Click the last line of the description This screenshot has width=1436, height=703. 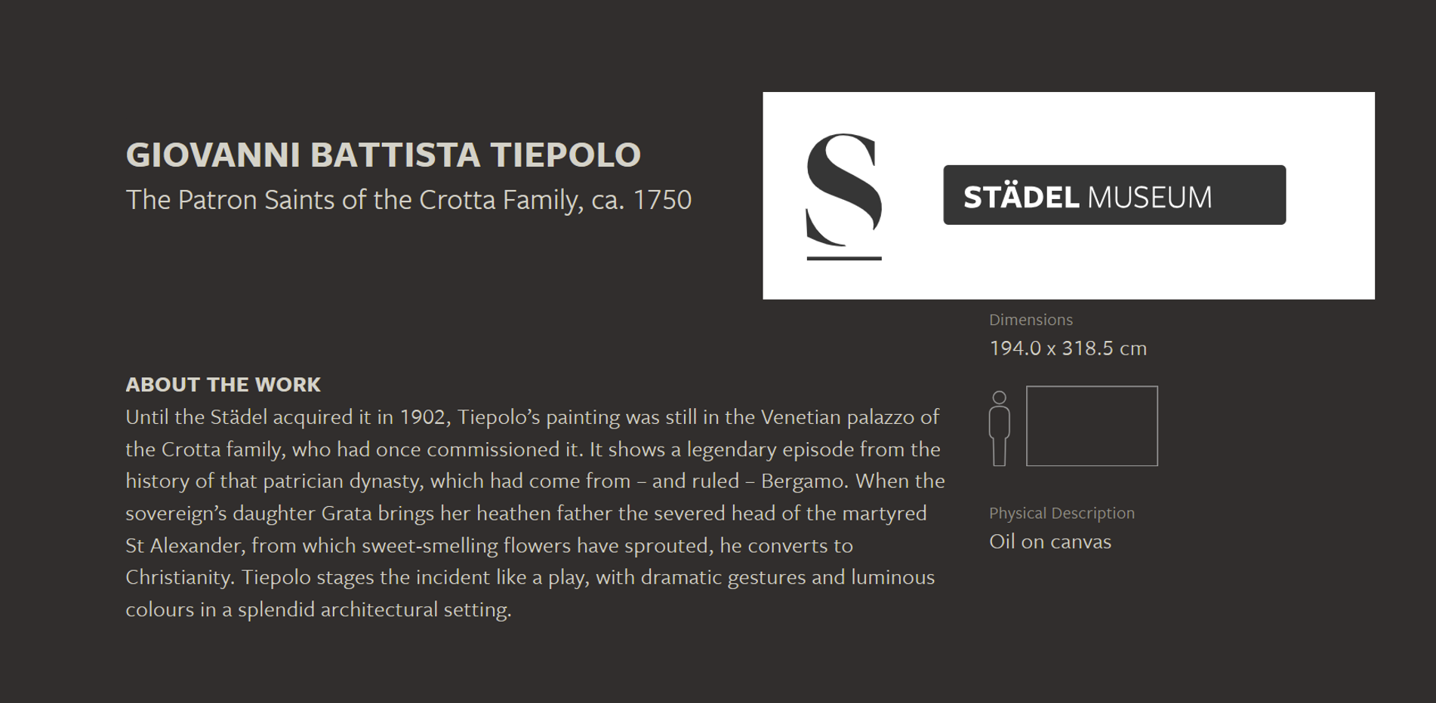[319, 609]
